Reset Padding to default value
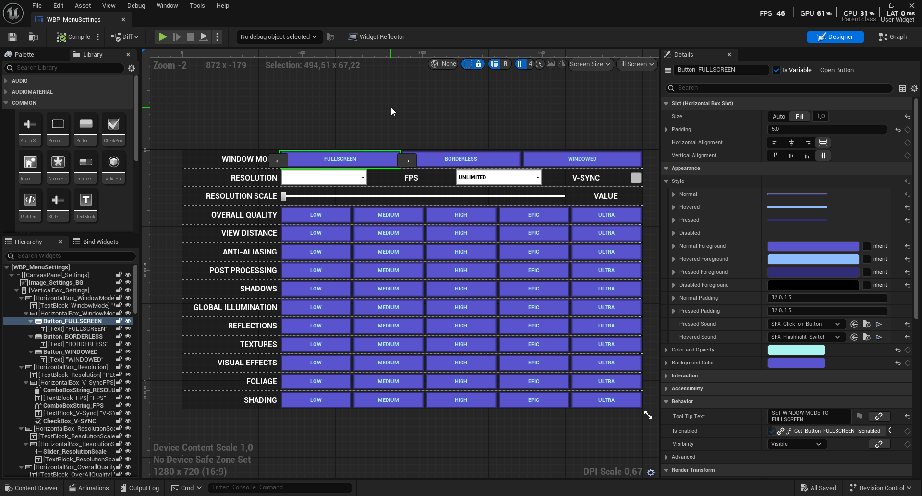 coord(898,130)
